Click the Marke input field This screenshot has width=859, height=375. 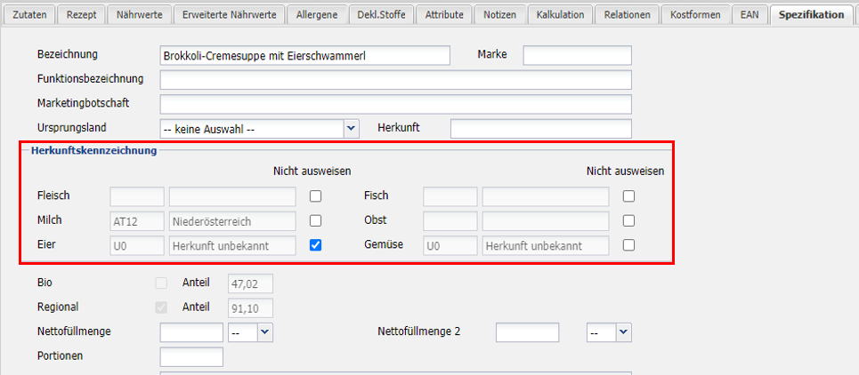(577, 56)
